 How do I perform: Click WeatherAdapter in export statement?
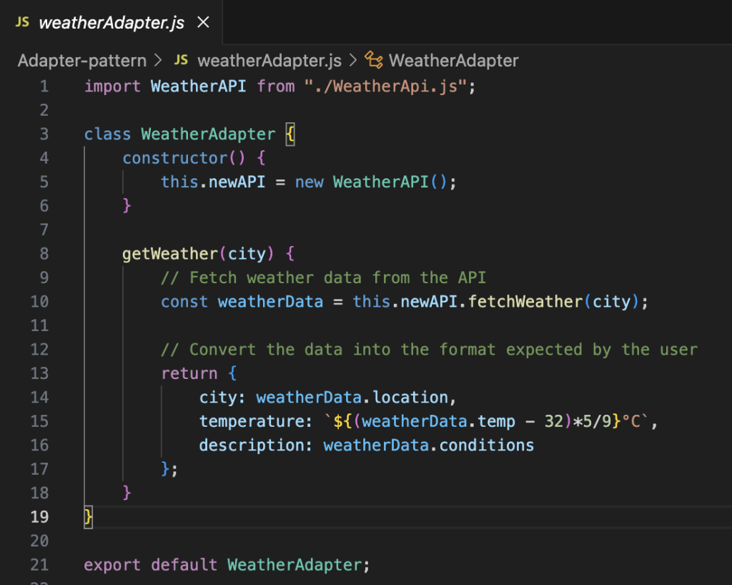[x=295, y=565]
